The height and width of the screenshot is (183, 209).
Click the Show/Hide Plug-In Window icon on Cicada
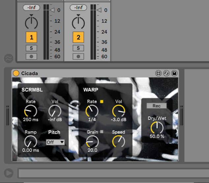coord(158,73)
